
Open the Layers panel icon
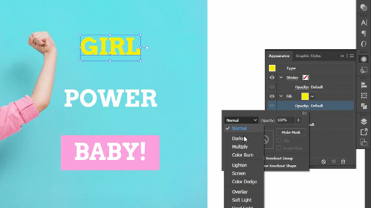tap(363, 121)
